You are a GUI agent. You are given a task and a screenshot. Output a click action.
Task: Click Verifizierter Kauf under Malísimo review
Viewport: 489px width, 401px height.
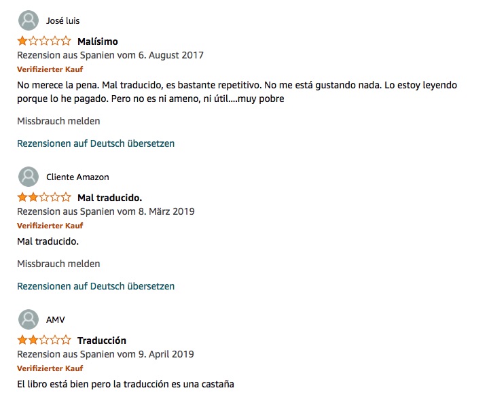50,69
